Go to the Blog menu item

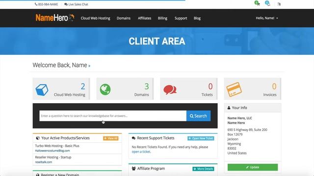pyautogui.click(x=197, y=18)
